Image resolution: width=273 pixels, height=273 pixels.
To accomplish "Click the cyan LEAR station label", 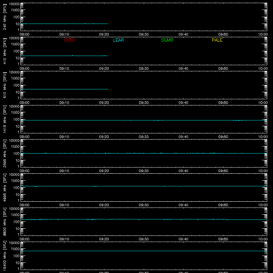I will (118, 40).
